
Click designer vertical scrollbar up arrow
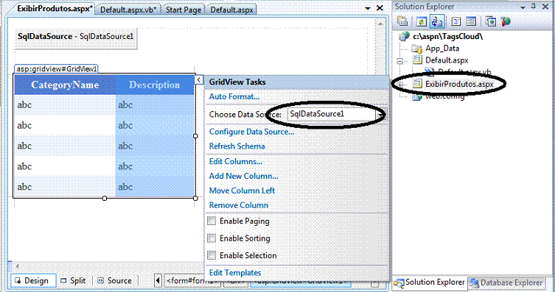click(380, 24)
